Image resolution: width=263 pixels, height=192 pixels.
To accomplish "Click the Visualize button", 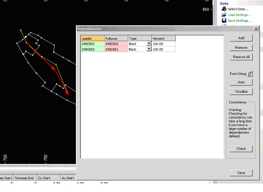I will (241, 92).
